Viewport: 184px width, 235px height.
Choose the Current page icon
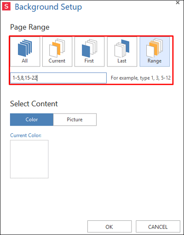pyautogui.click(x=57, y=52)
